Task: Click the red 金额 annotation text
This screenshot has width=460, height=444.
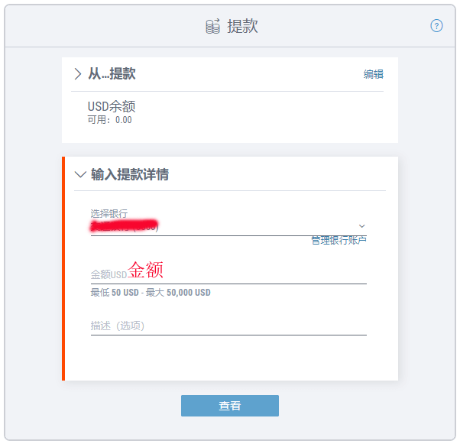Action: pyautogui.click(x=145, y=271)
